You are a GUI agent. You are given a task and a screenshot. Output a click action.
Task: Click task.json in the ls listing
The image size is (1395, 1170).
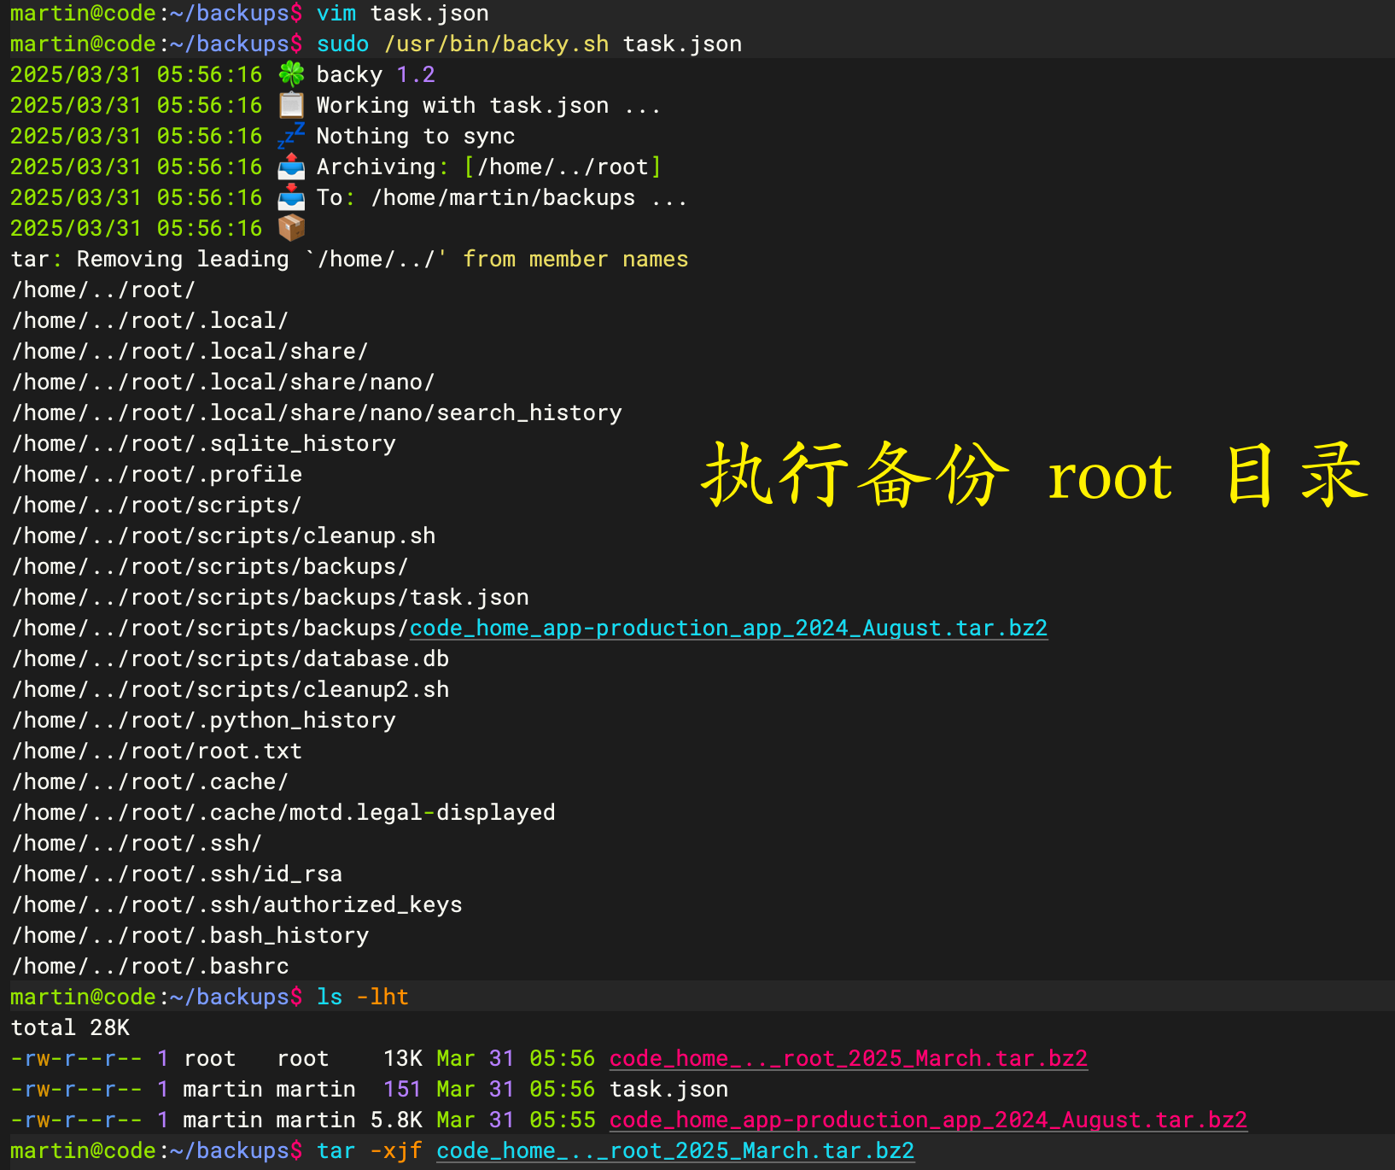coord(668,1089)
